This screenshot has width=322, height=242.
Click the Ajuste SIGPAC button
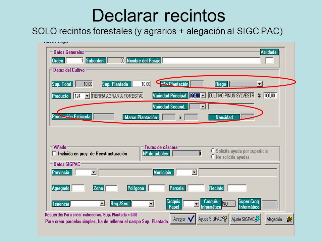(x=246, y=219)
